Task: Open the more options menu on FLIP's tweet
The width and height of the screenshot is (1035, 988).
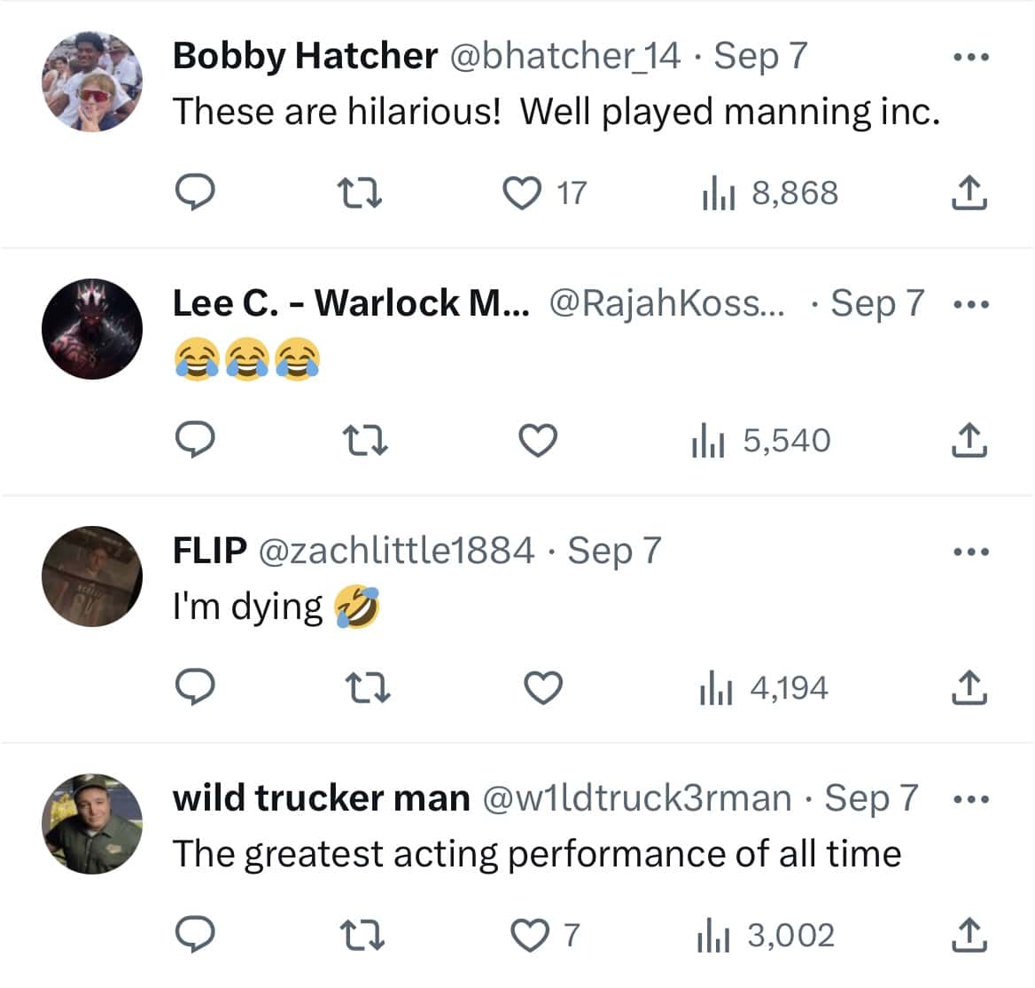Action: click(x=972, y=551)
